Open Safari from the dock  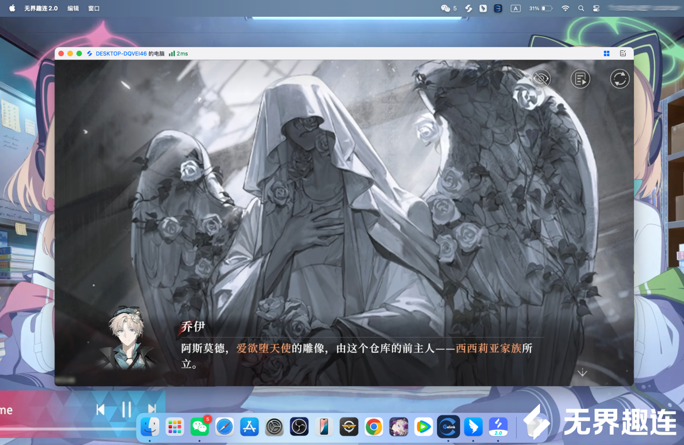coord(224,427)
